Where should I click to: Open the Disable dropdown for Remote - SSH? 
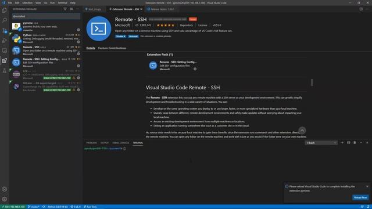coord(120,36)
